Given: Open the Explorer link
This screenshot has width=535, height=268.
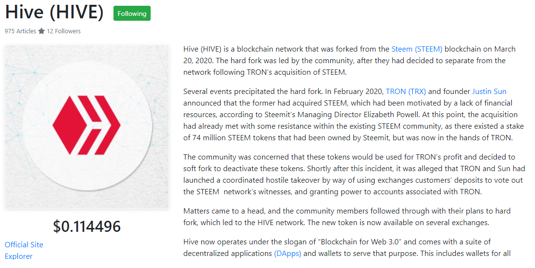Looking at the screenshot, I should pyautogui.click(x=18, y=256).
